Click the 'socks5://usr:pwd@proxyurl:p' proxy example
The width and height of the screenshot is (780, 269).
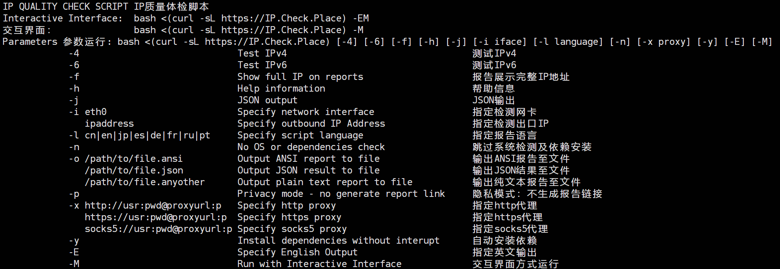[158, 229]
